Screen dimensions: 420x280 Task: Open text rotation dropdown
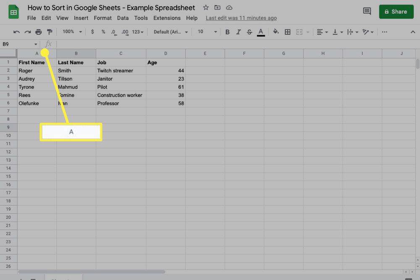[368, 32]
